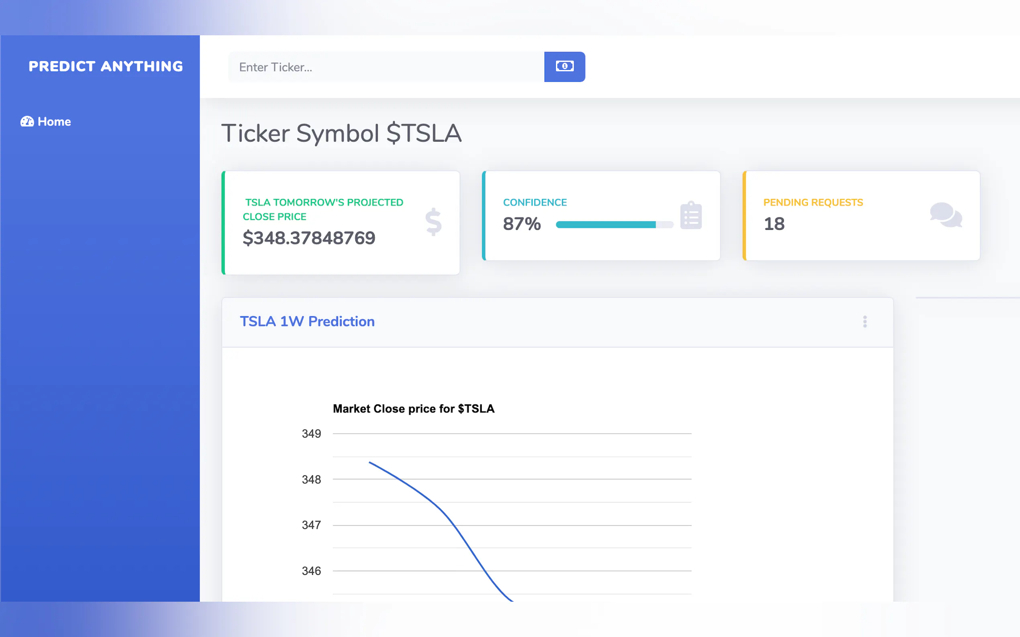Click the Ticker Symbol $TSLA page heading
This screenshot has width=1020, height=637.
coord(341,134)
